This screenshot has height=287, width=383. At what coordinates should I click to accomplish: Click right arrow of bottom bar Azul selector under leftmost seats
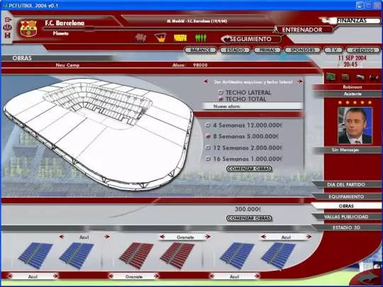point(55,276)
